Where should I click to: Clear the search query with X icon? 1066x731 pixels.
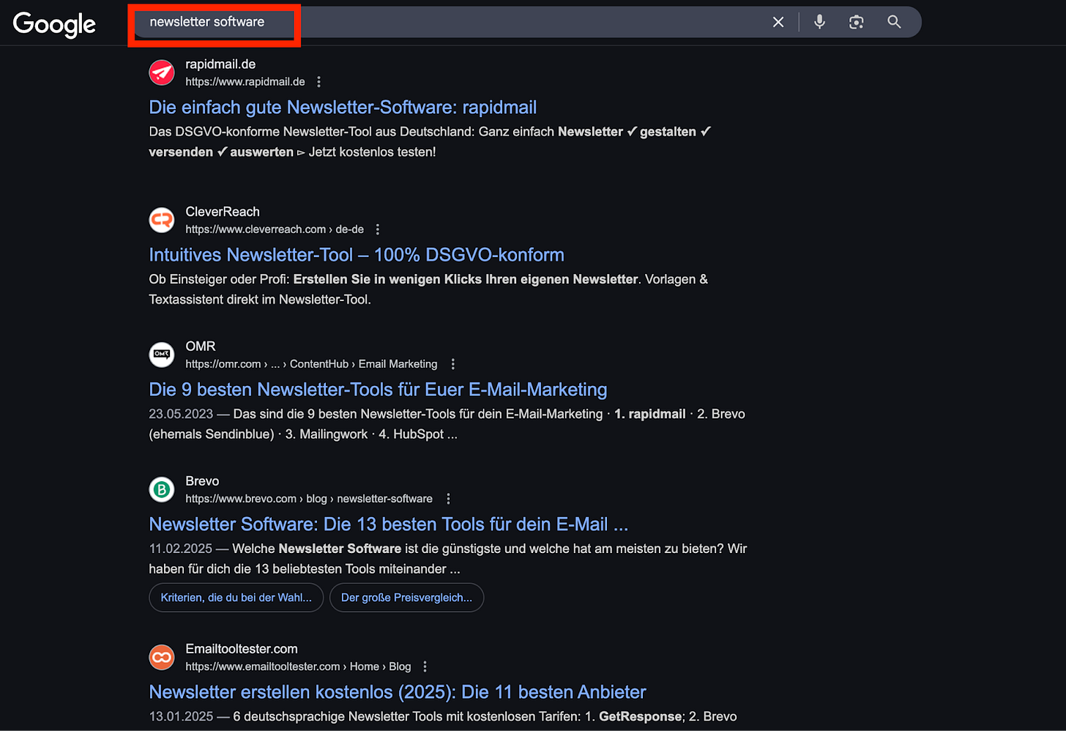click(778, 22)
